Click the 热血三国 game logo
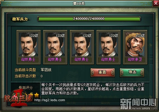The height and width of the screenshot is (112, 159). tap(18, 98)
